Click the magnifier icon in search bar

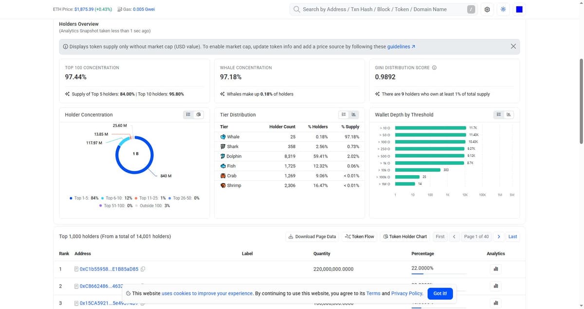point(297,9)
